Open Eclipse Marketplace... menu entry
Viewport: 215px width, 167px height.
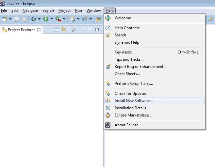tap(155, 115)
